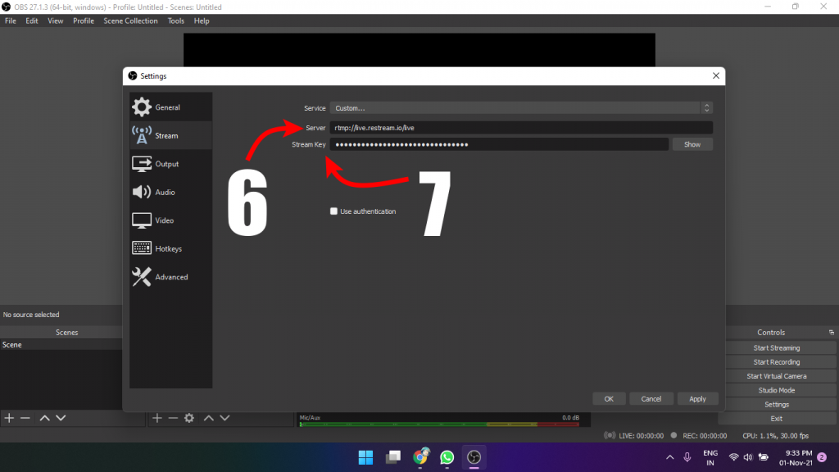Undock the Controls panel
Screen dimensions: 839x472
pyautogui.click(x=832, y=333)
